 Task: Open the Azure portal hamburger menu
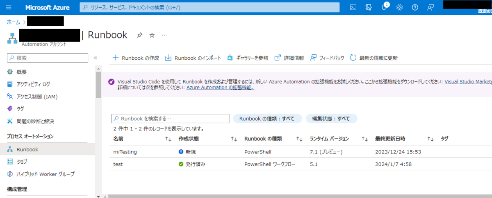[x=9, y=7]
